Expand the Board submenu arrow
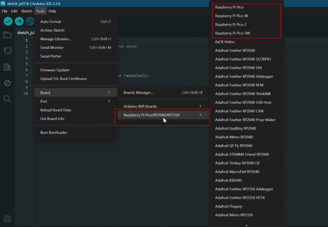 tap(109, 93)
